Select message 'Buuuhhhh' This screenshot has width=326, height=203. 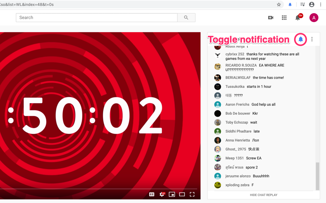[261, 176]
